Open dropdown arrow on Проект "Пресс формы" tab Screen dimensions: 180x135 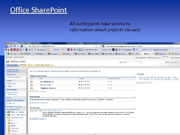52,65
